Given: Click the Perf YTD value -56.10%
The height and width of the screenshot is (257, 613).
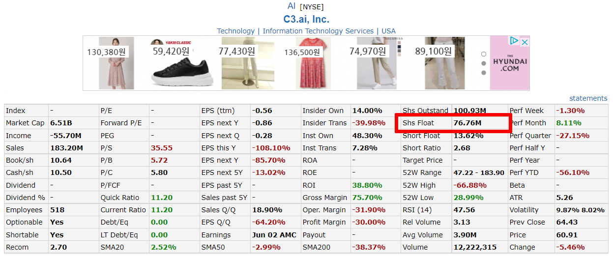Looking at the screenshot, I should click(x=573, y=172).
